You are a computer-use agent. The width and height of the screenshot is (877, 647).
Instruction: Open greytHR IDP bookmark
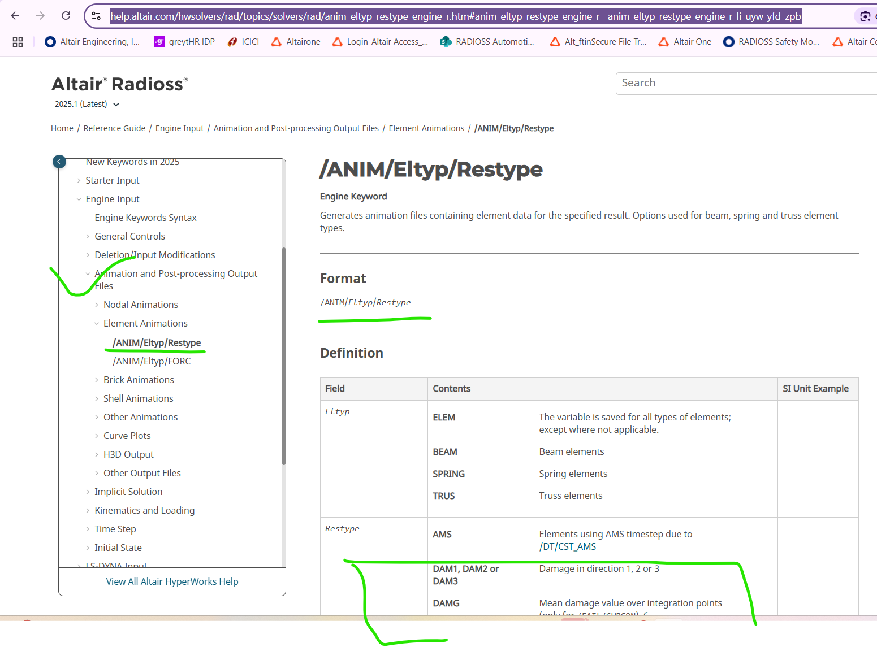click(185, 42)
